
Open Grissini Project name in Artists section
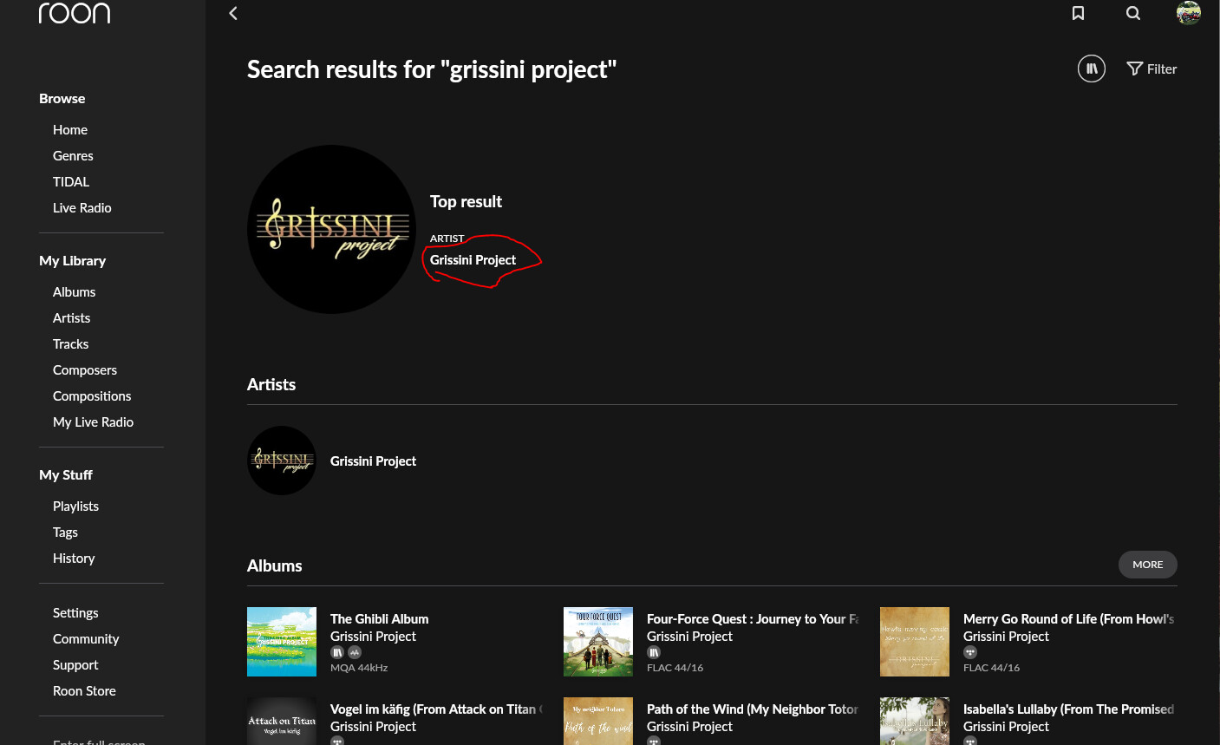click(373, 461)
